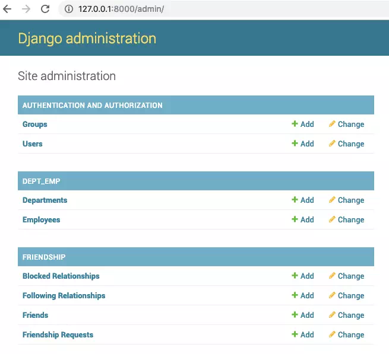Click Change link in Users row

click(x=351, y=143)
